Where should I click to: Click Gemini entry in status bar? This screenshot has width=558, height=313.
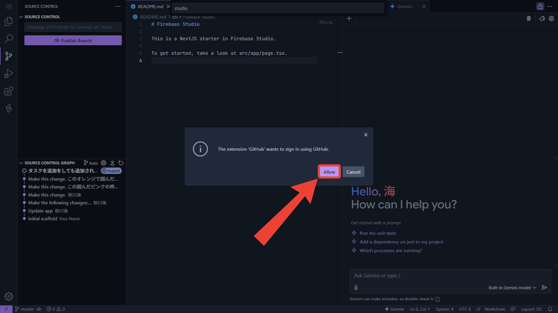[394, 309]
